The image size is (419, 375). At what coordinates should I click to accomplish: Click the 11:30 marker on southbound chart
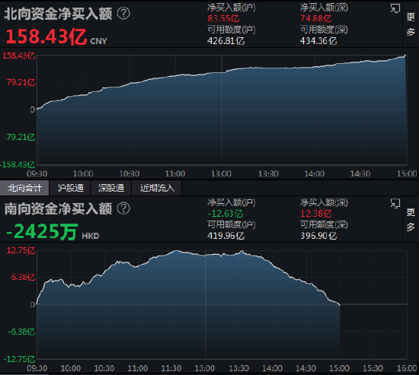[171, 369]
